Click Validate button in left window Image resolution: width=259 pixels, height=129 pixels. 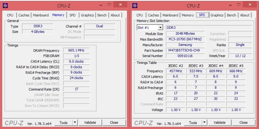click(90, 123)
